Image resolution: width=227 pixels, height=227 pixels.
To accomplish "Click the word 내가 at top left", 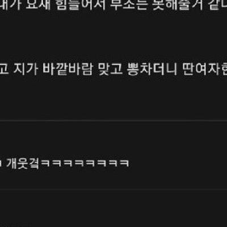I will coord(10,5).
